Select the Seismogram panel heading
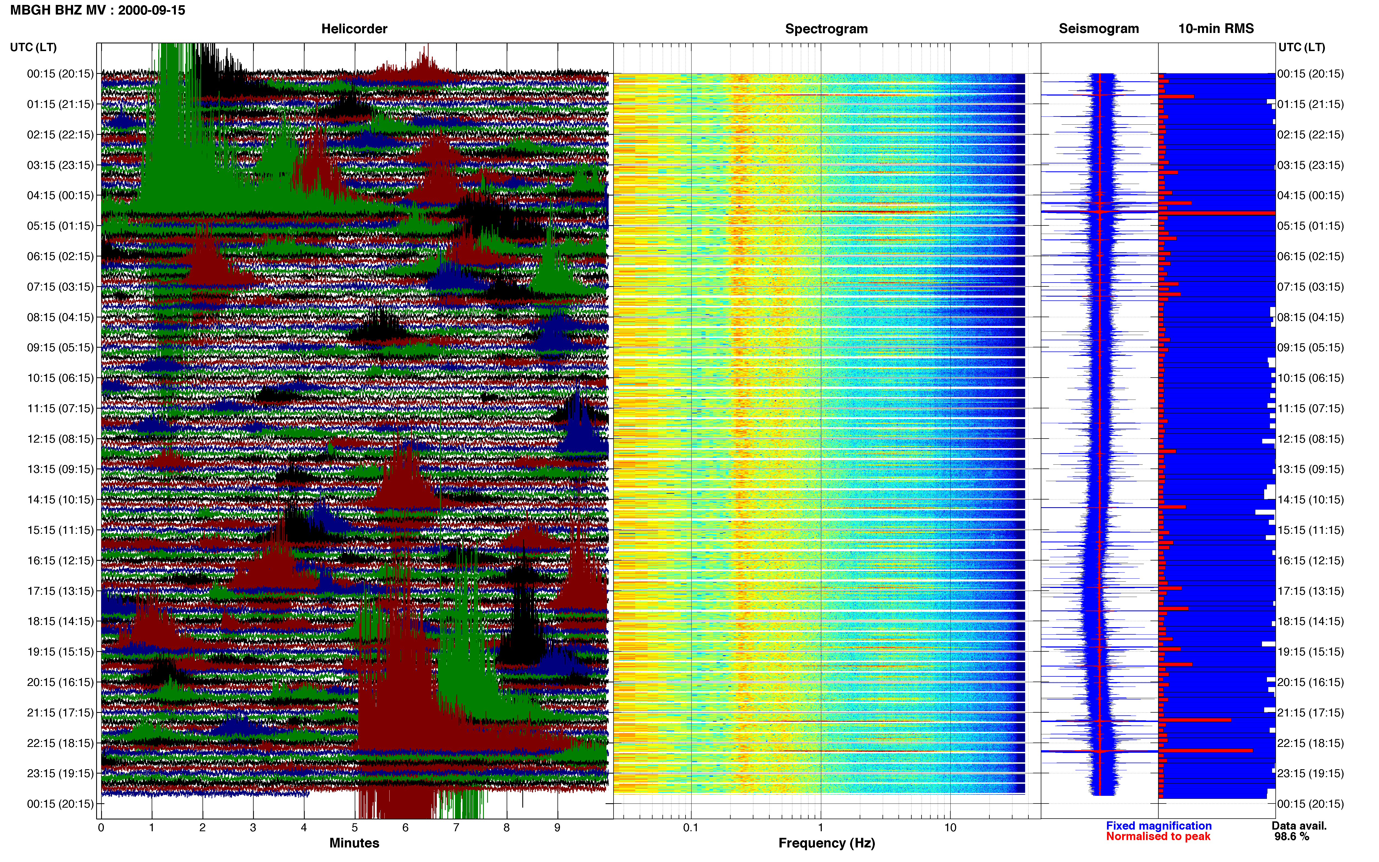This screenshot has height=862, width=1379. tap(1098, 29)
